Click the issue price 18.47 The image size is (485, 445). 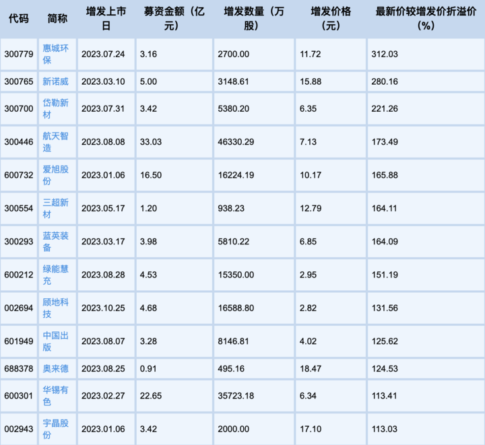(311, 369)
